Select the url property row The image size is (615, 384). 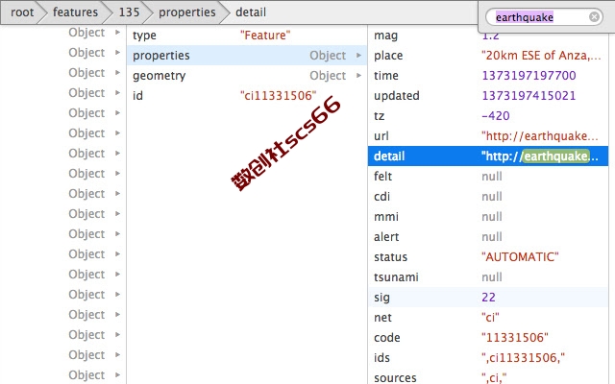pos(488,136)
